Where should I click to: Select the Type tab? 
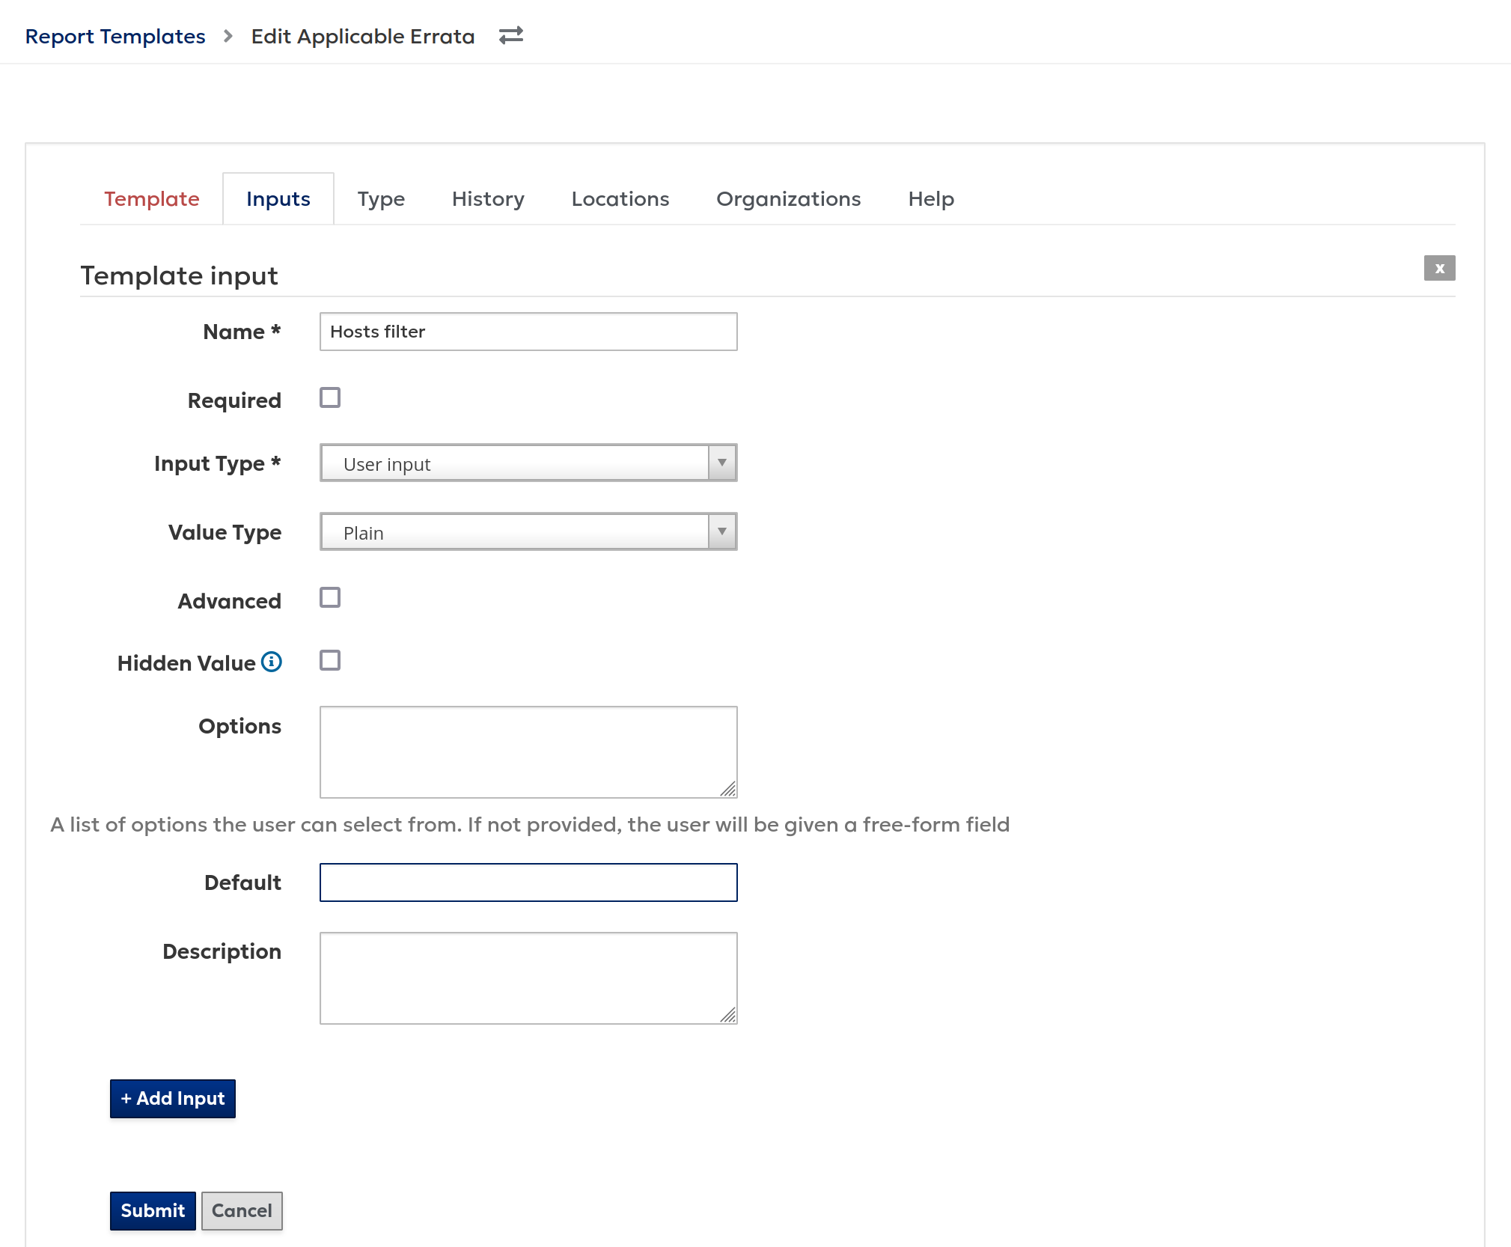tap(381, 198)
